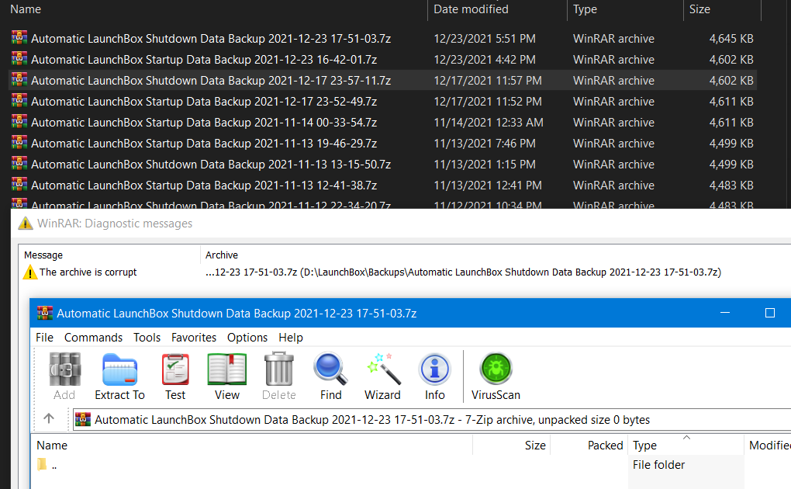This screenshot has height=489, width=791.
Task: Open the Commands menu
Action: (93, 338)
